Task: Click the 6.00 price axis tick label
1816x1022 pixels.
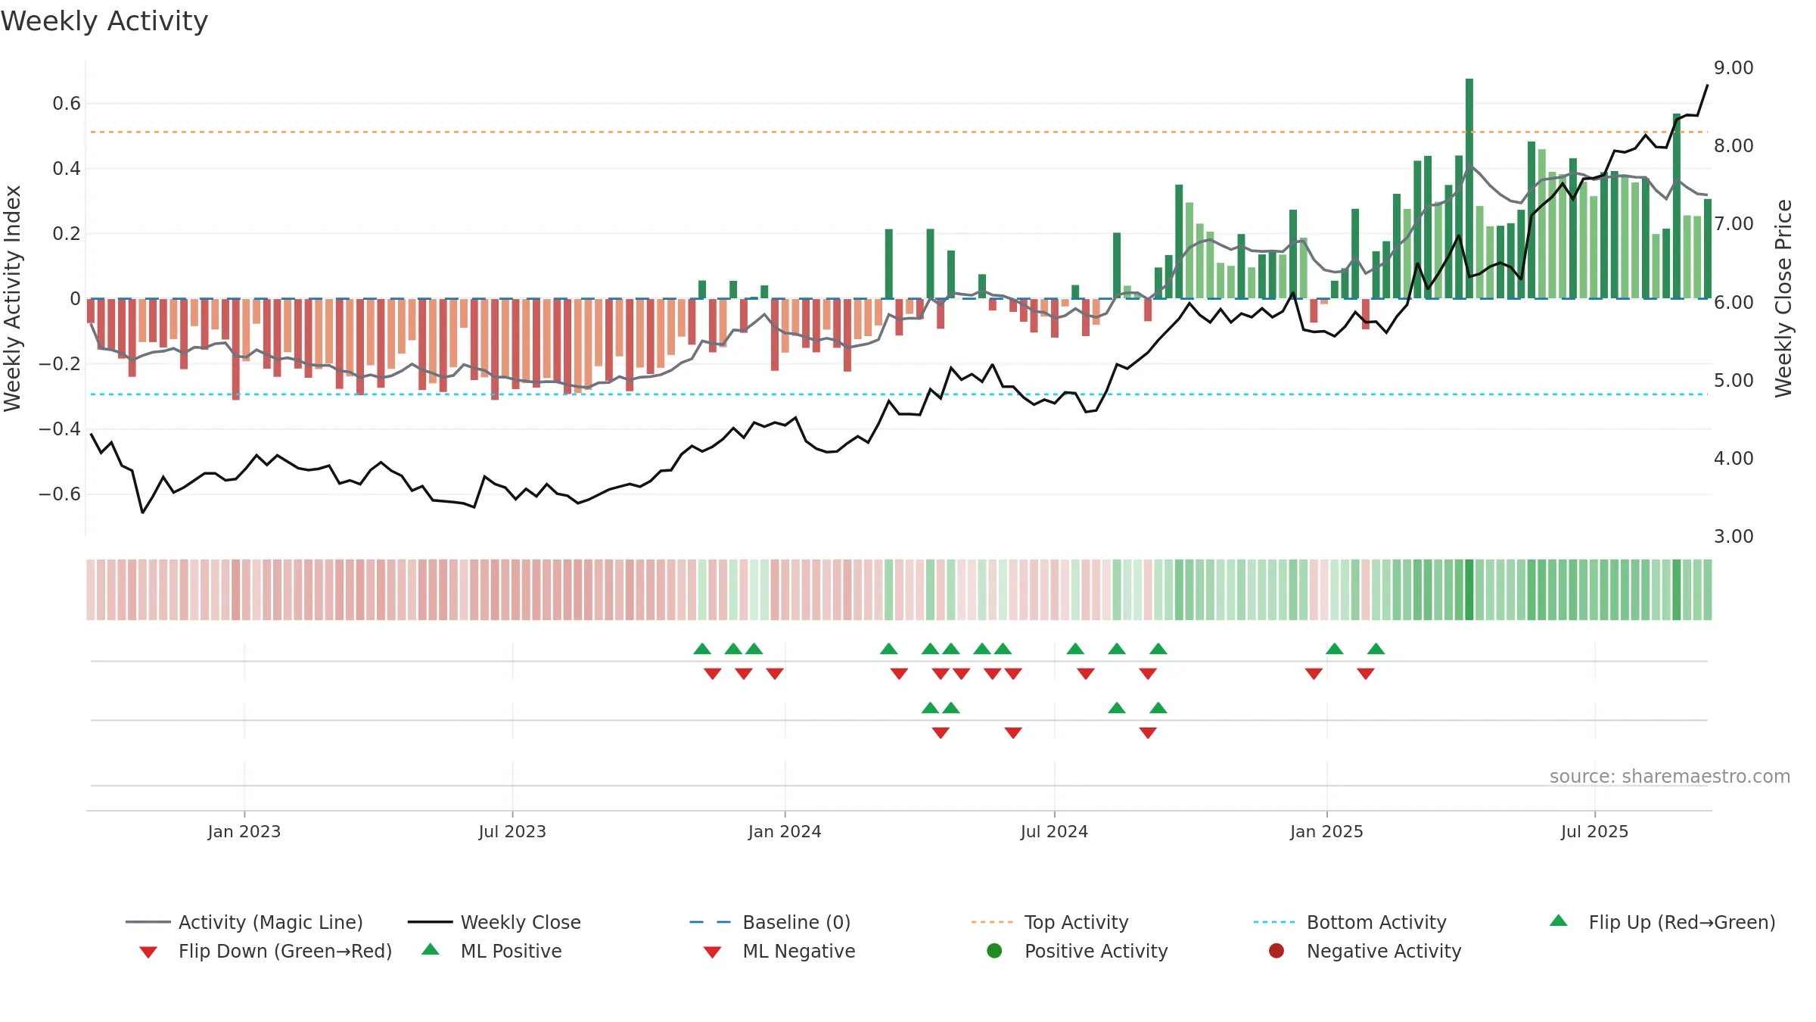Action: [x=1734, y=302]
